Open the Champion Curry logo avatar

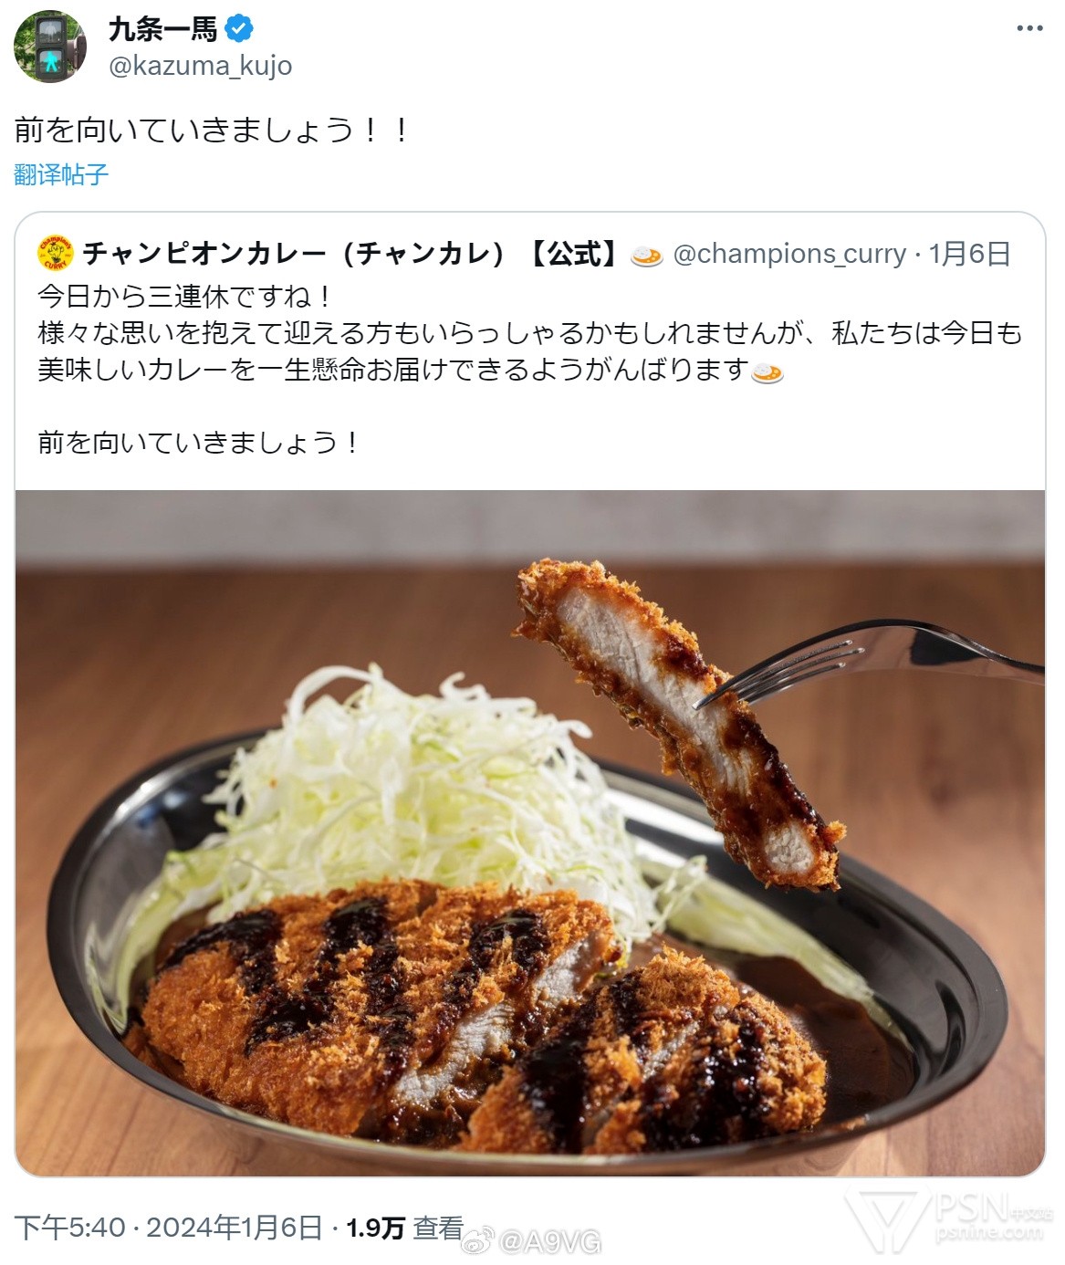55,253
